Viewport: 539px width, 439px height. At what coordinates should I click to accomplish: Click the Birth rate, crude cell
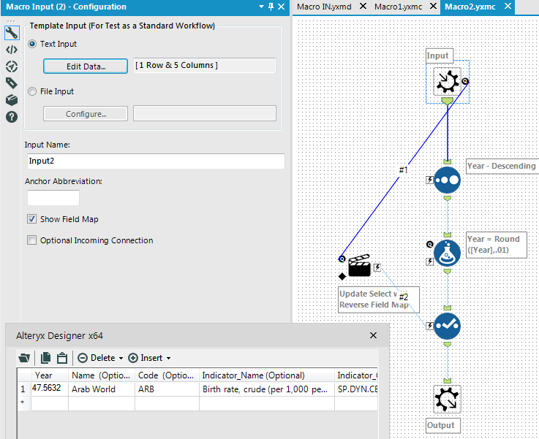pos(267,389)
